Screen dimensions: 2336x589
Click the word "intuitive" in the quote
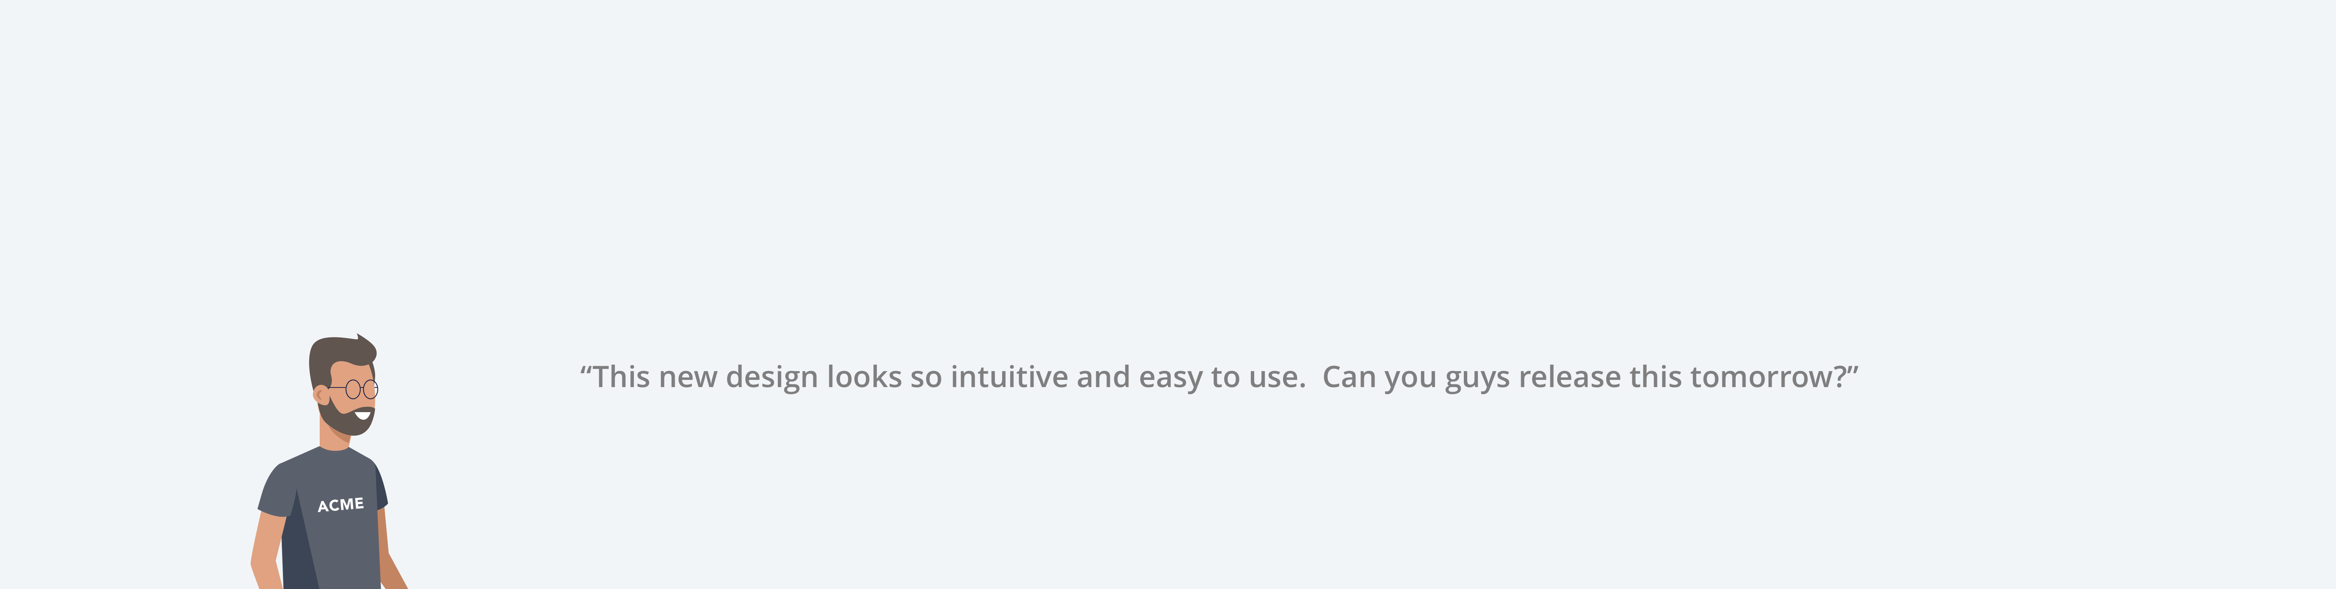1009,377
